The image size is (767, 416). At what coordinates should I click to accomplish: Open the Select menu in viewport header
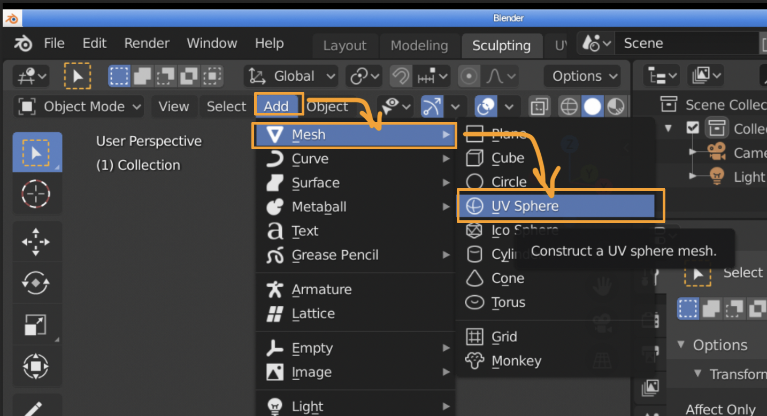click(226, 107)
